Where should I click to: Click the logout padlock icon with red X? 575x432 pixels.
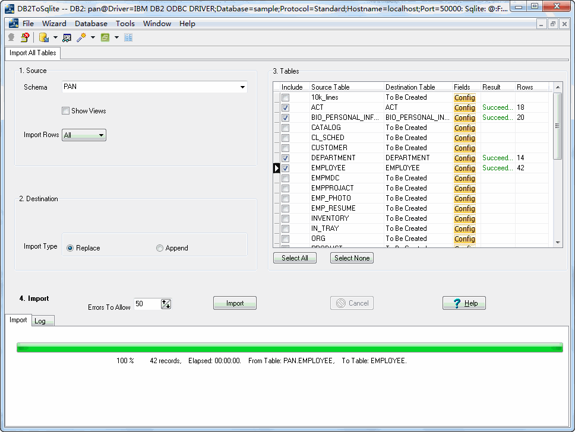pos(25,37)
